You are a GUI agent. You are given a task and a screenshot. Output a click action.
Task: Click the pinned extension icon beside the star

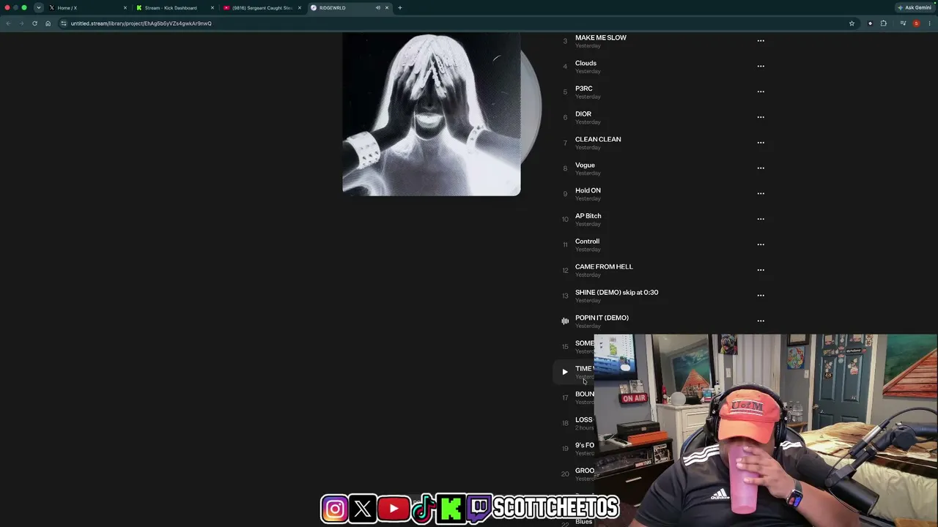[870, 23]
